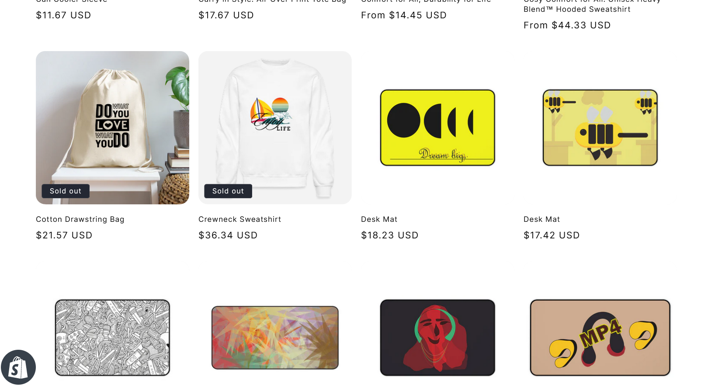The image size is (715, 386).
Task: Click the $21.57 USD price text
Action: (64, 235)
